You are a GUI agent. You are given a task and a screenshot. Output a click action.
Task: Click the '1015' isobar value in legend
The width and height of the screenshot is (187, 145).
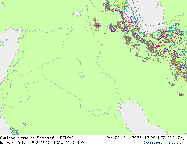[45, 142]
